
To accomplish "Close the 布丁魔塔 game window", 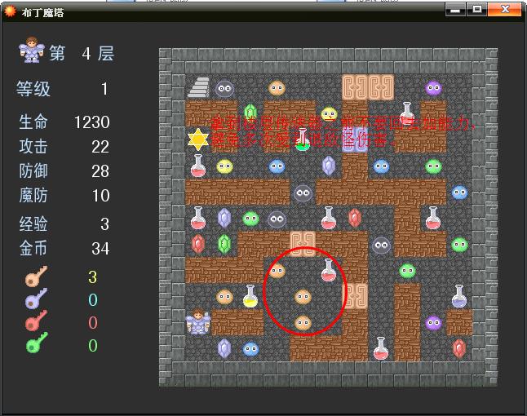I will pyautogui.click(x=505, y=10).
